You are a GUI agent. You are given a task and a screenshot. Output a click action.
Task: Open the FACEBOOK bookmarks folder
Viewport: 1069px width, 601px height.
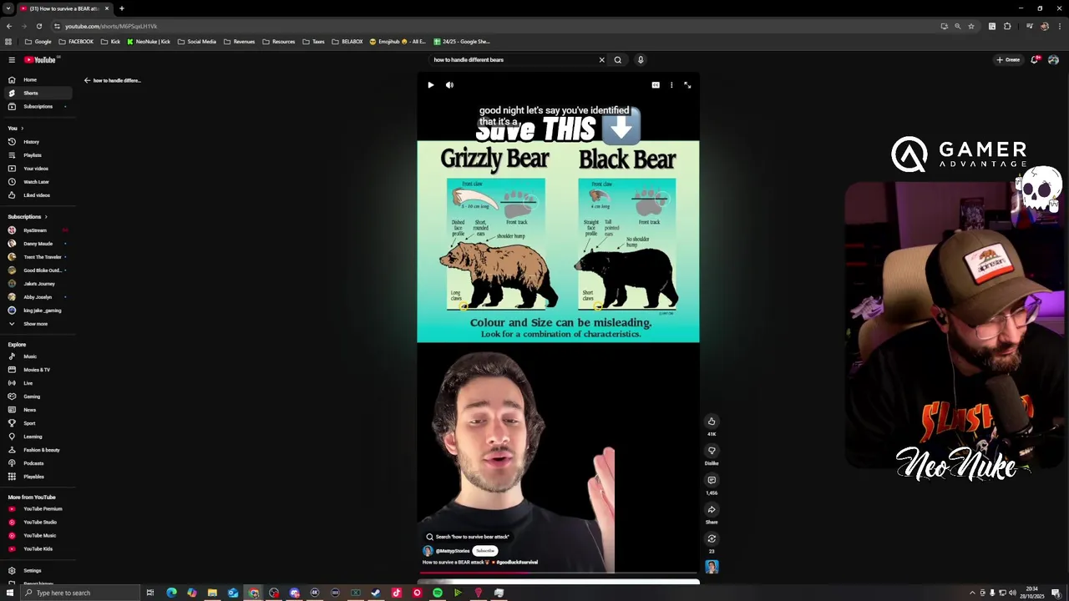(76, 42)
